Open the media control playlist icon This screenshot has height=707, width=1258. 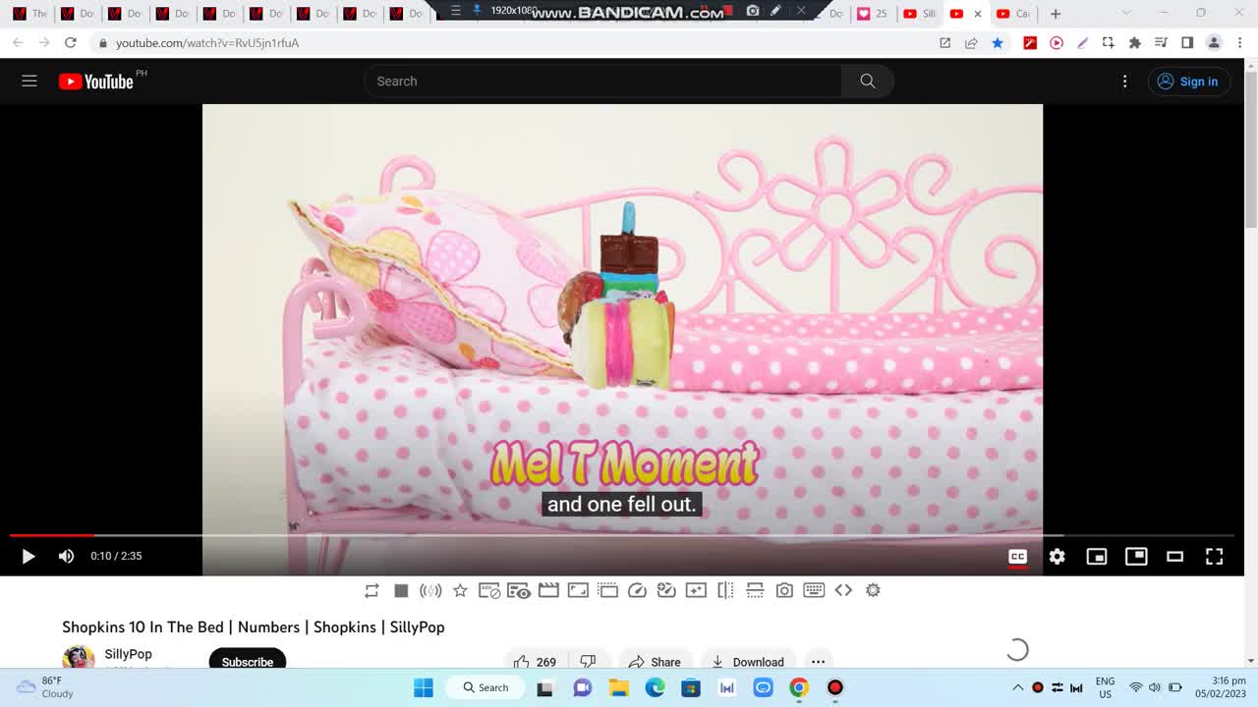point(1161,43)
